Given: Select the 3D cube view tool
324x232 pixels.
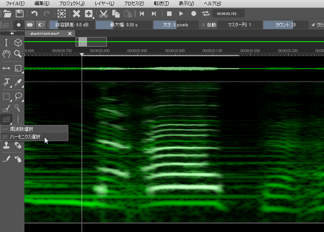Looking at the screenshot, I should pos(18,43).
